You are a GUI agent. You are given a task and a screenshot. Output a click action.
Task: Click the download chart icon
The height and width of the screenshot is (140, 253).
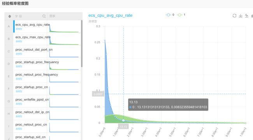coord(241,16)
